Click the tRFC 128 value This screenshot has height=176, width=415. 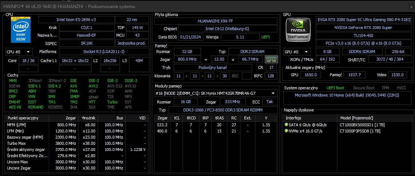click(271, 76)
